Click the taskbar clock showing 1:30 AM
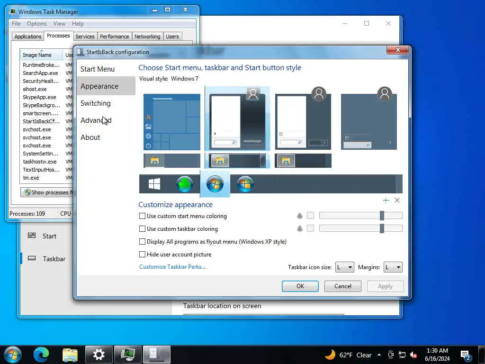The image size is (485, 364). 437,355
